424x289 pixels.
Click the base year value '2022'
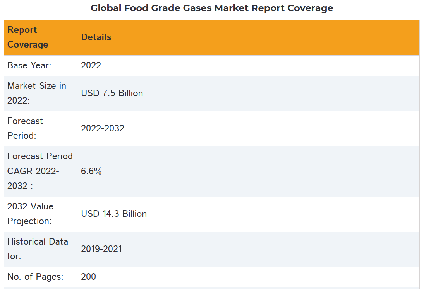[x=91, y=66]
